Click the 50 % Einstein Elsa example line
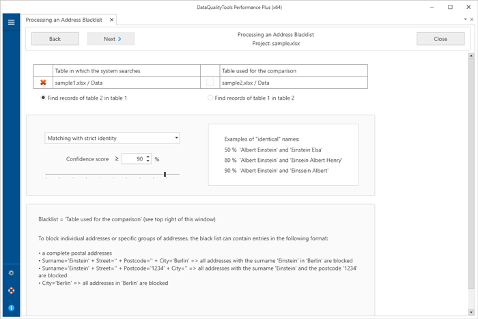Image resolution: width=478 pixels, height=319 pixels. pos(273,150)
